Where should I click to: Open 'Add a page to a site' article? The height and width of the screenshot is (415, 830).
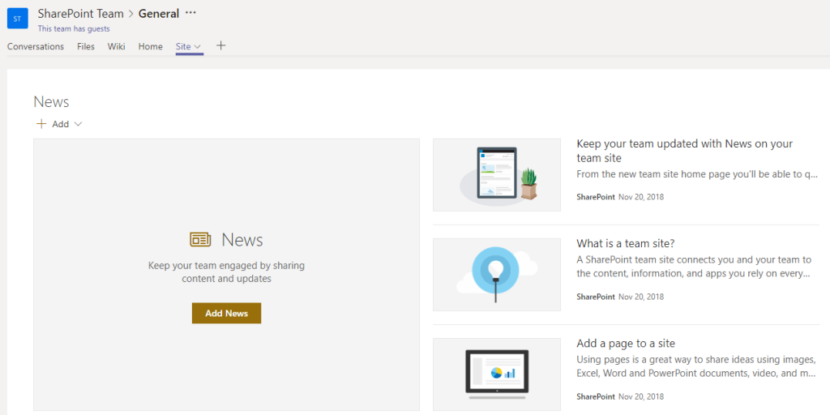626,343
